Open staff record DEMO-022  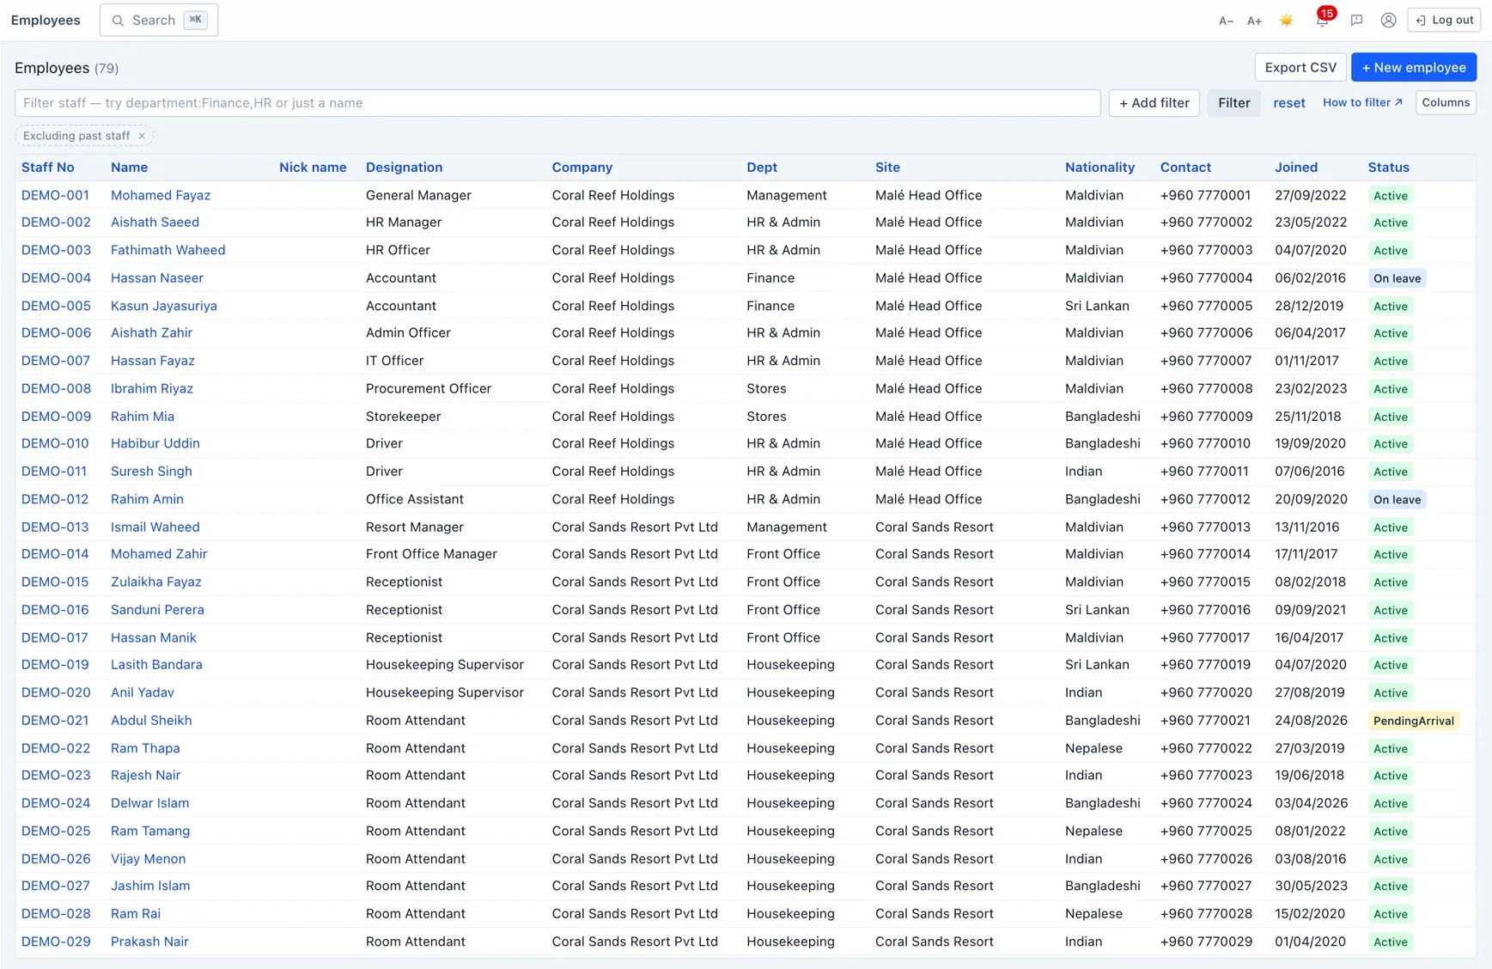pyautogui.click(x=56, y=748)
